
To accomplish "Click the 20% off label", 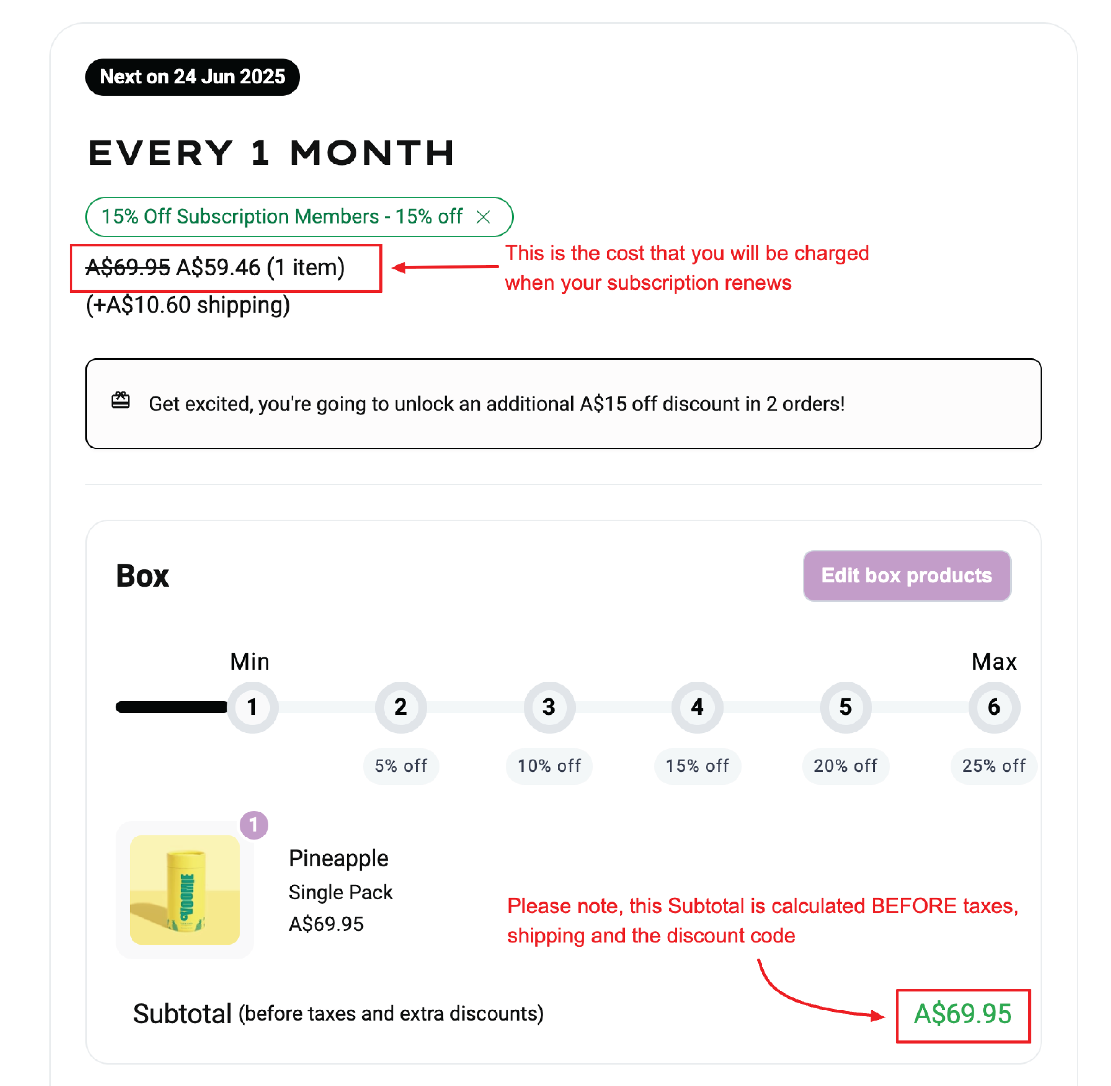I will click(846, 766).
